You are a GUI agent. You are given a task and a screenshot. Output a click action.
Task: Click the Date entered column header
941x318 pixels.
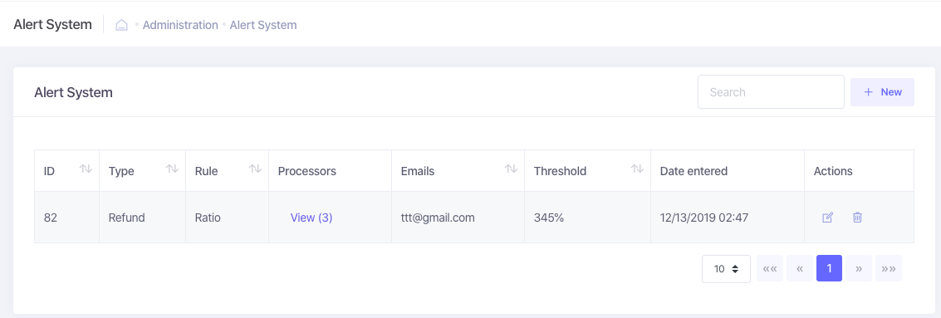693,171
